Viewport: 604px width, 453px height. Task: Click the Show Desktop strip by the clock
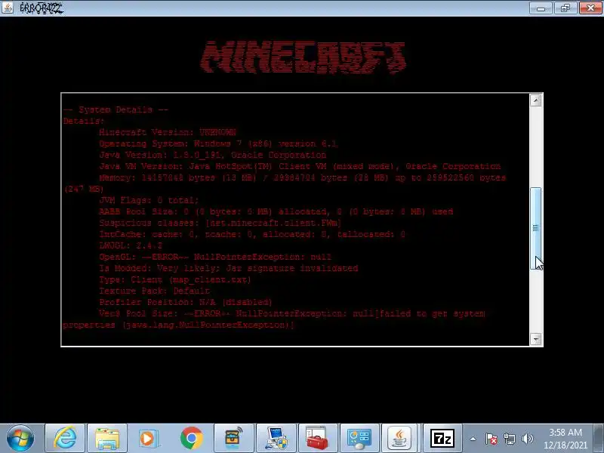(598, 439)
